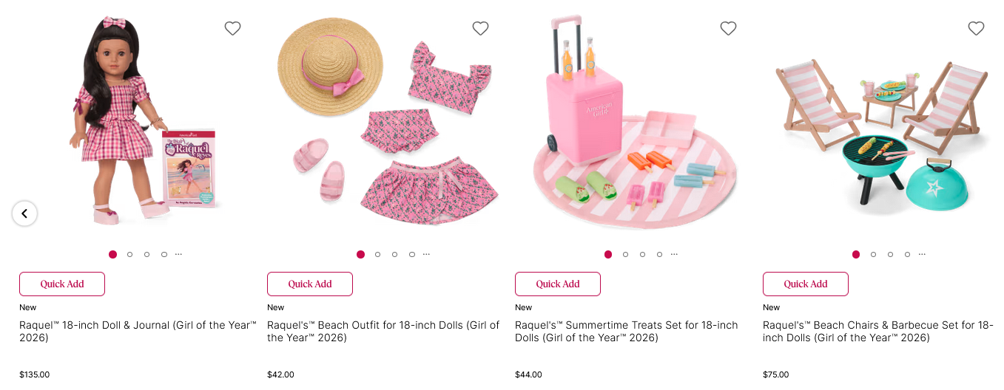Quick Add Raquel's Beach Chairs & Barbecue Set
Screen dimensions: 1004x390
point(806,284)
